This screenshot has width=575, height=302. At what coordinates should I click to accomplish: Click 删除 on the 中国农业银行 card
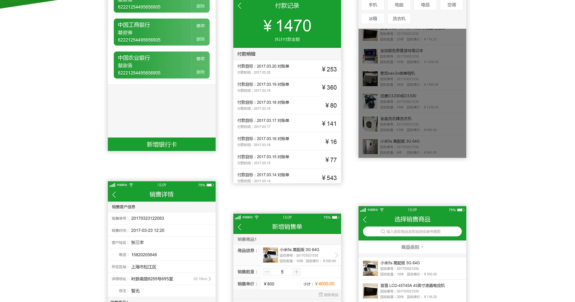[x=200, y=72]
